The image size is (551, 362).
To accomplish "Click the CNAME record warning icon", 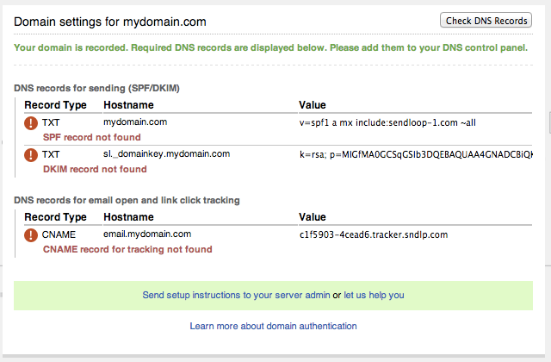I will click(x=31, y=235).
